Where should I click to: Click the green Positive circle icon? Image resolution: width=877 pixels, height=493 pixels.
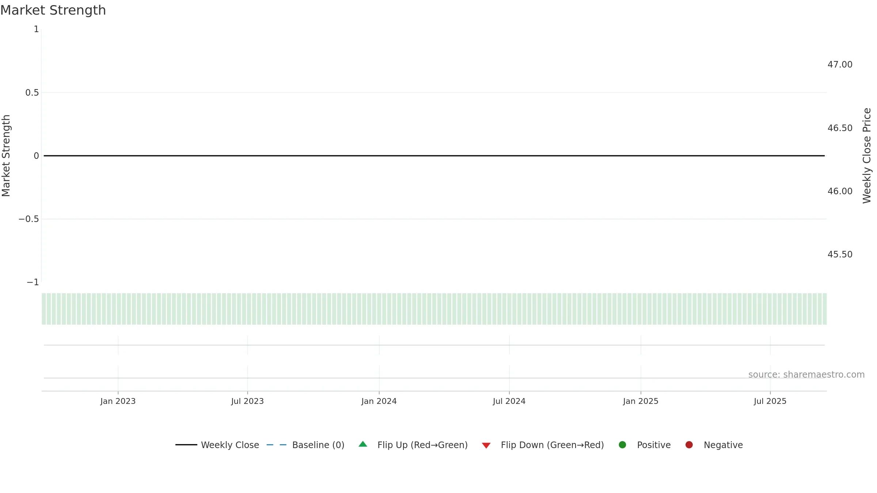(623, 445)
